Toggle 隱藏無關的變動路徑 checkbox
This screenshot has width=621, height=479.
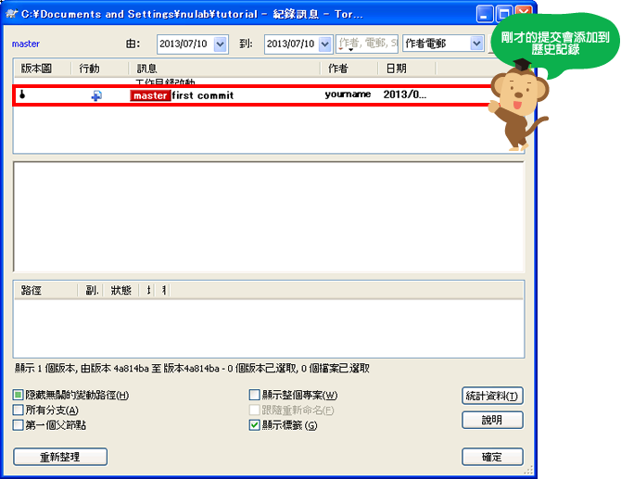(x=19, y=396)
